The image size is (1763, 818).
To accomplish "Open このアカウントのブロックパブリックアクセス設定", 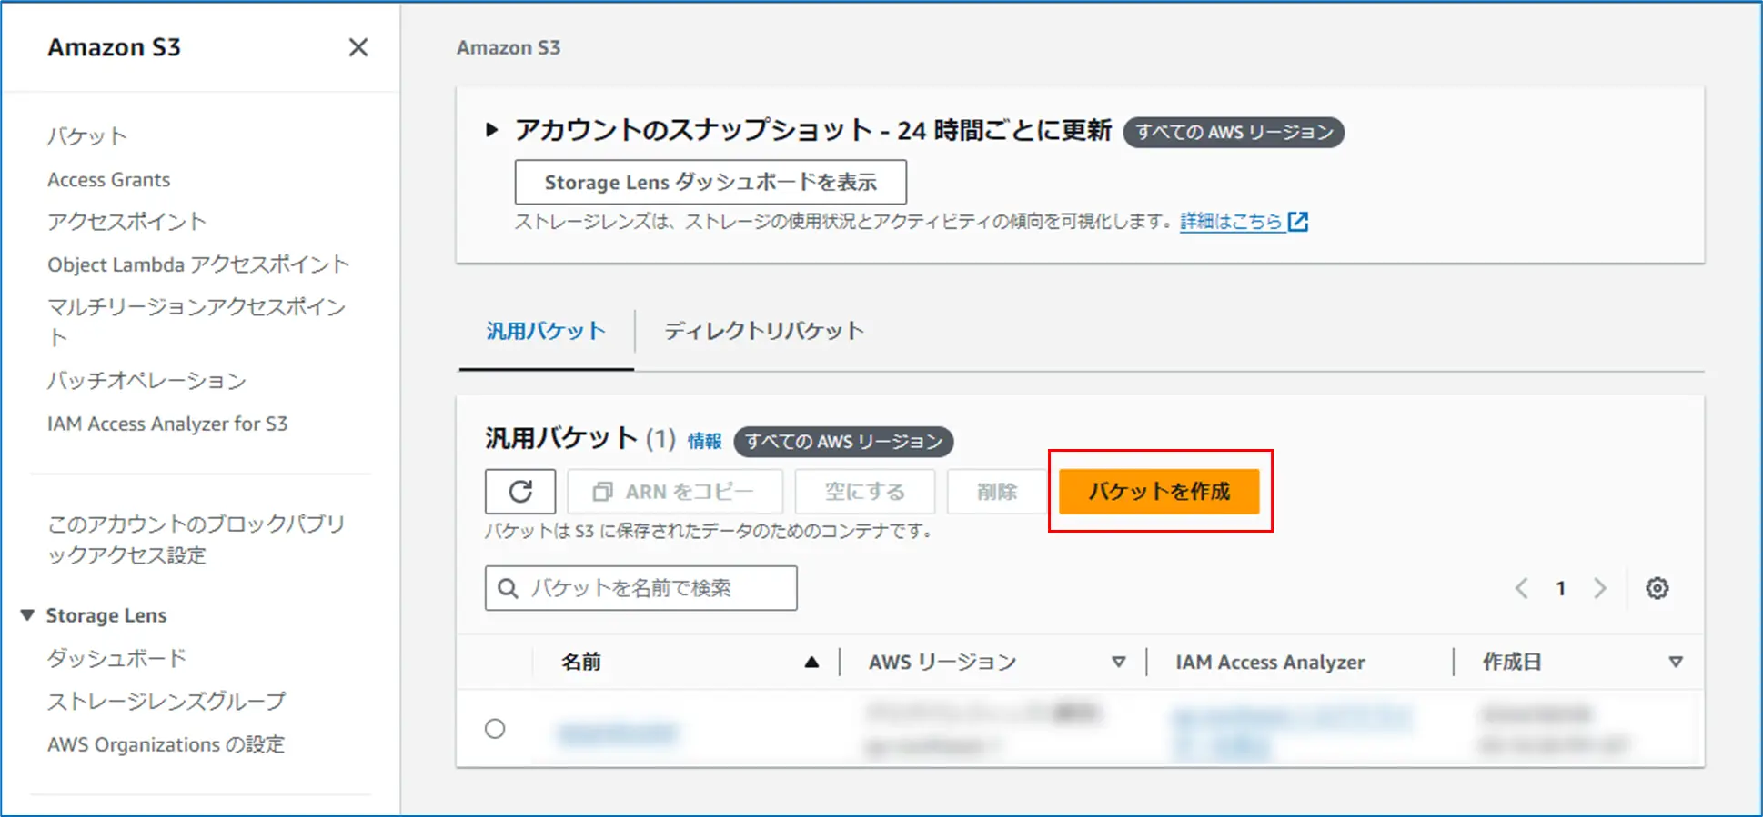I will 196,539.
